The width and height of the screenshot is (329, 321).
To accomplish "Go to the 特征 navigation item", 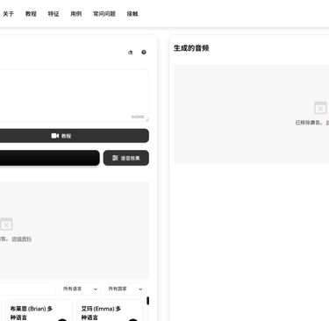I will 54,14.
